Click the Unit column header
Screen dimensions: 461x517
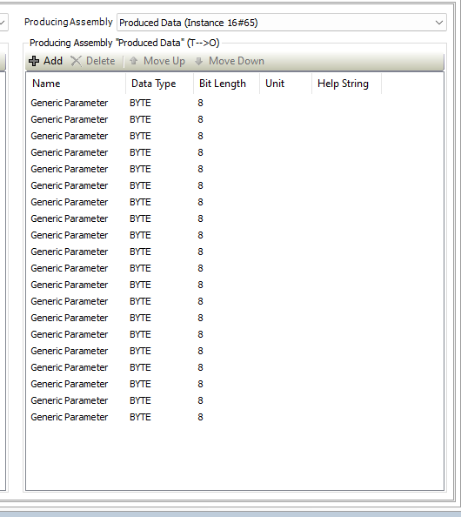[x=285, y=84]
